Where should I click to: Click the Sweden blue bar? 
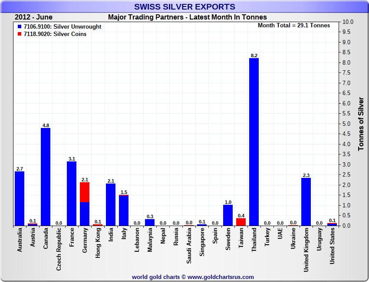(x=228, y=215)
